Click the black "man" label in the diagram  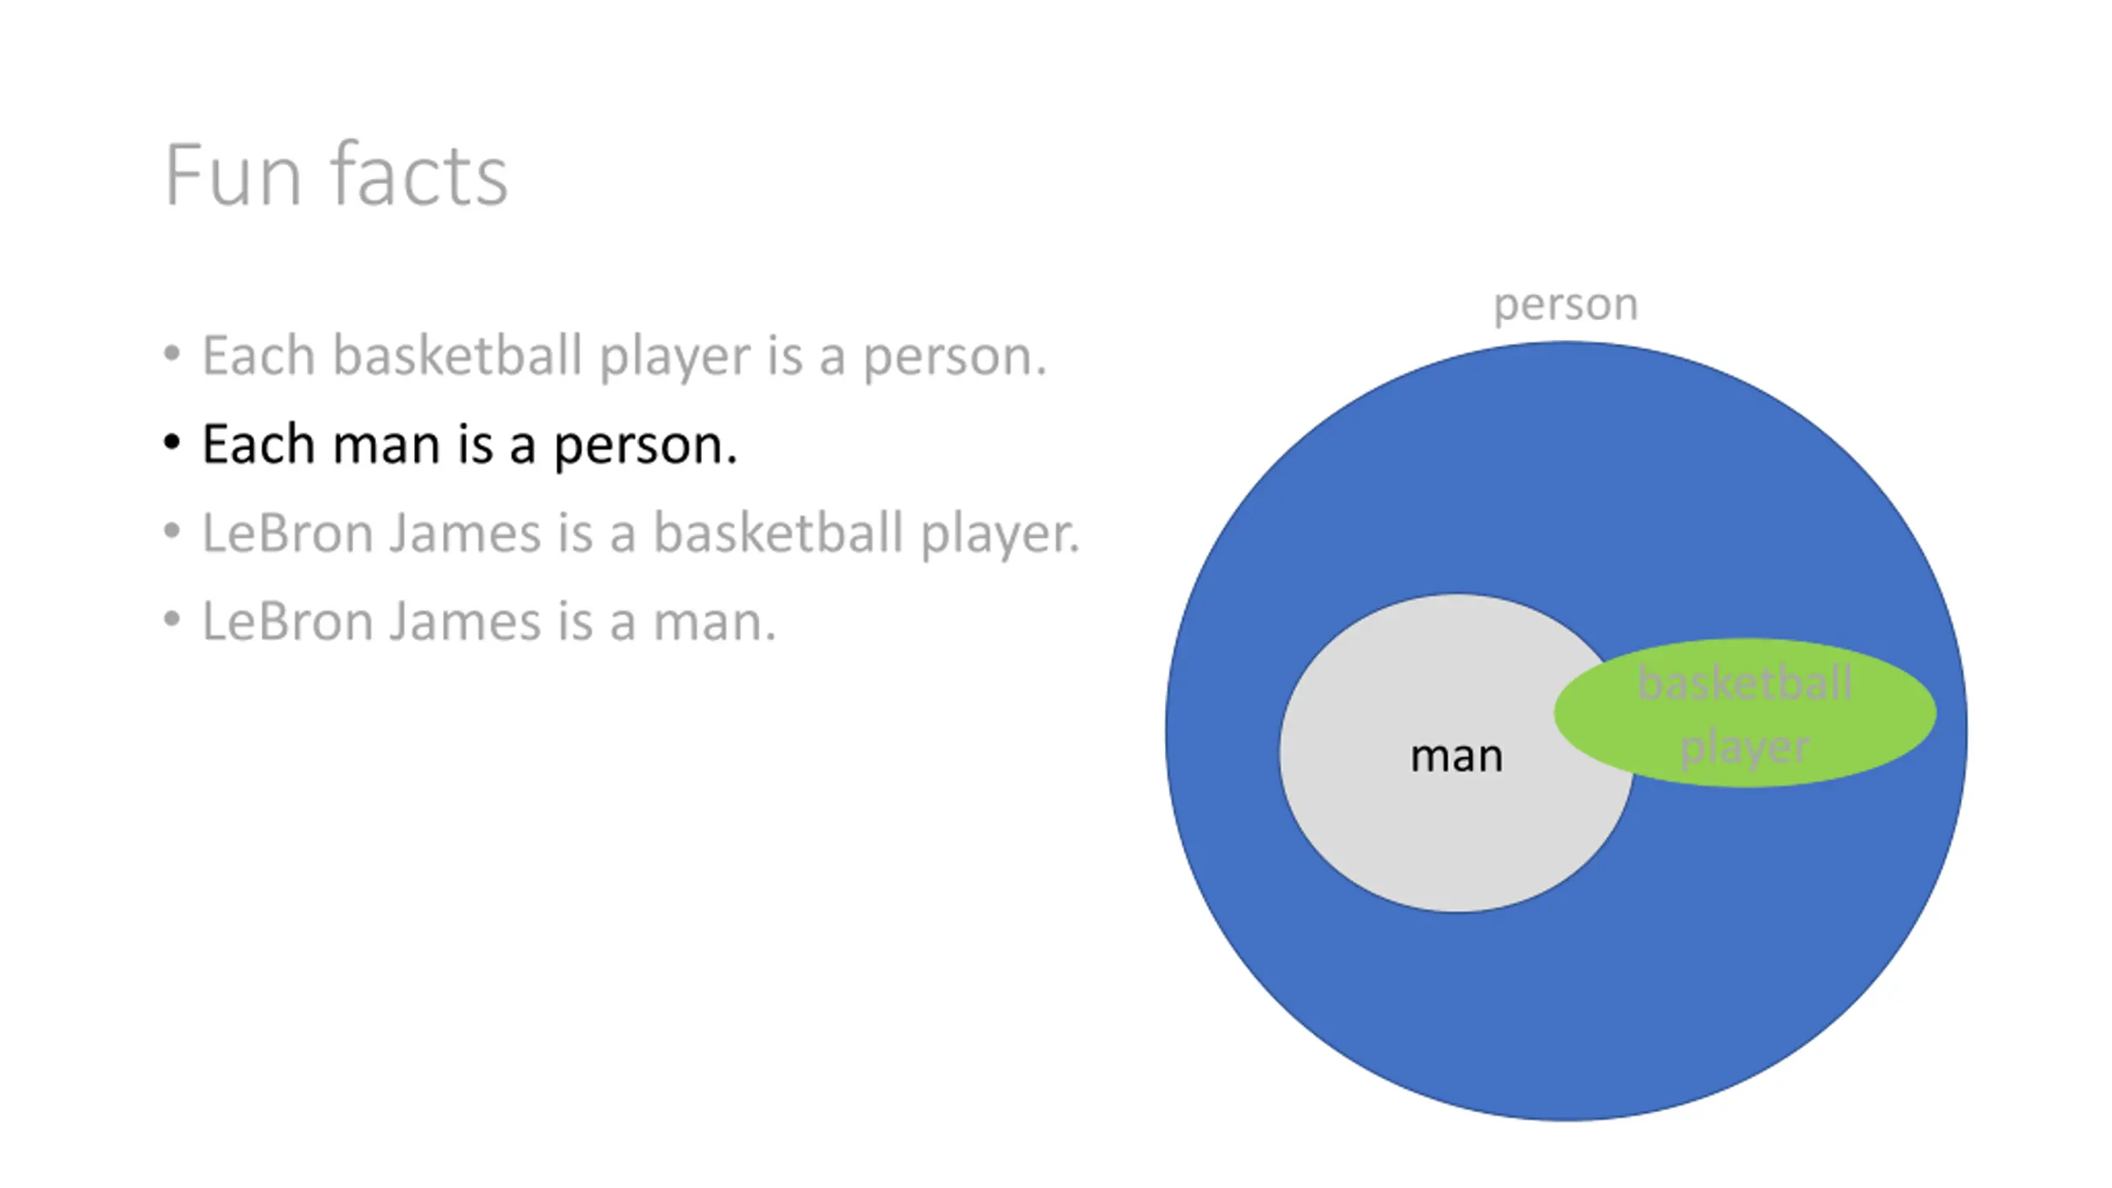(x=1456, y=757)
